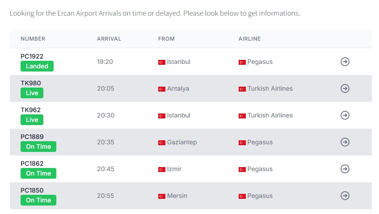The height and width of the screenshot is (214, 379).
Task: Click Turkish Airlines in TK962 row
Action: pos(270,115)
